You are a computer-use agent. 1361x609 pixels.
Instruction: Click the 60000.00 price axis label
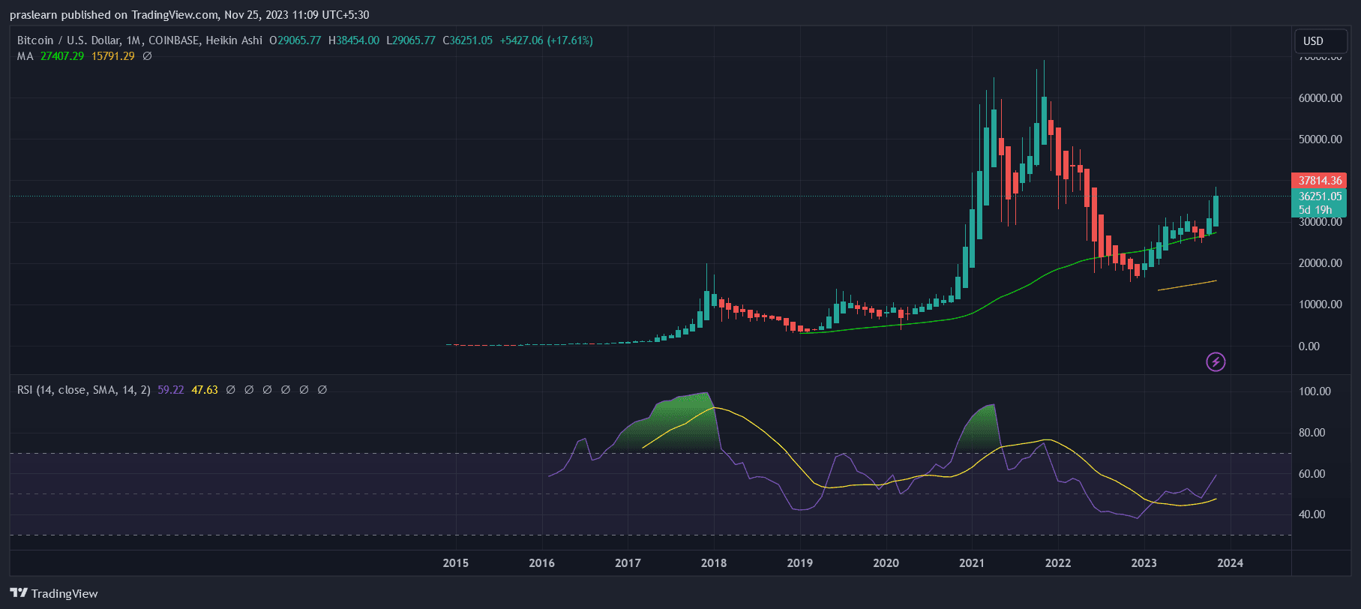click(x=1320, y=98)
